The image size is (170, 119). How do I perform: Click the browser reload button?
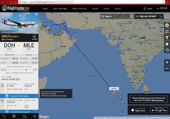(x=11, y=2)
